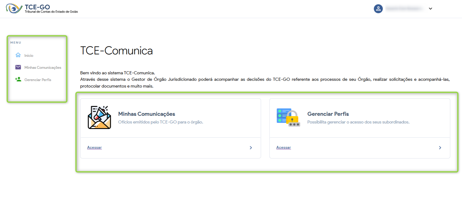Screen dimensions: 462x219
Task: Click the MENU label in the sidebar
Action: (16, 43)
